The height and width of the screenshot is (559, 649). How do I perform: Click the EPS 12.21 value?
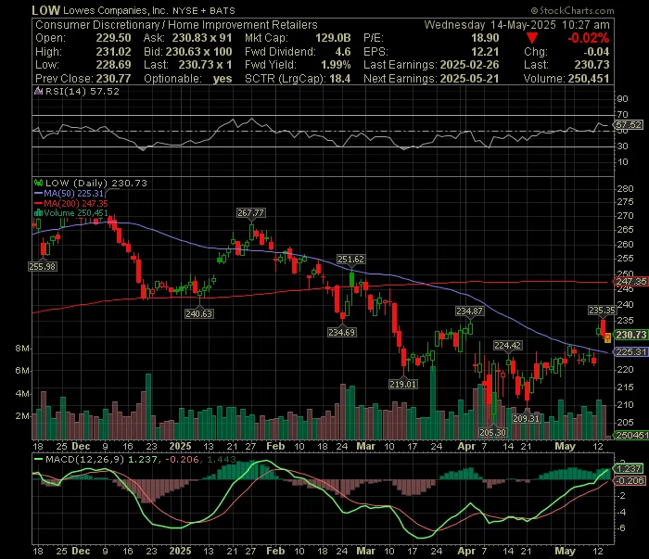click(485, 51)
